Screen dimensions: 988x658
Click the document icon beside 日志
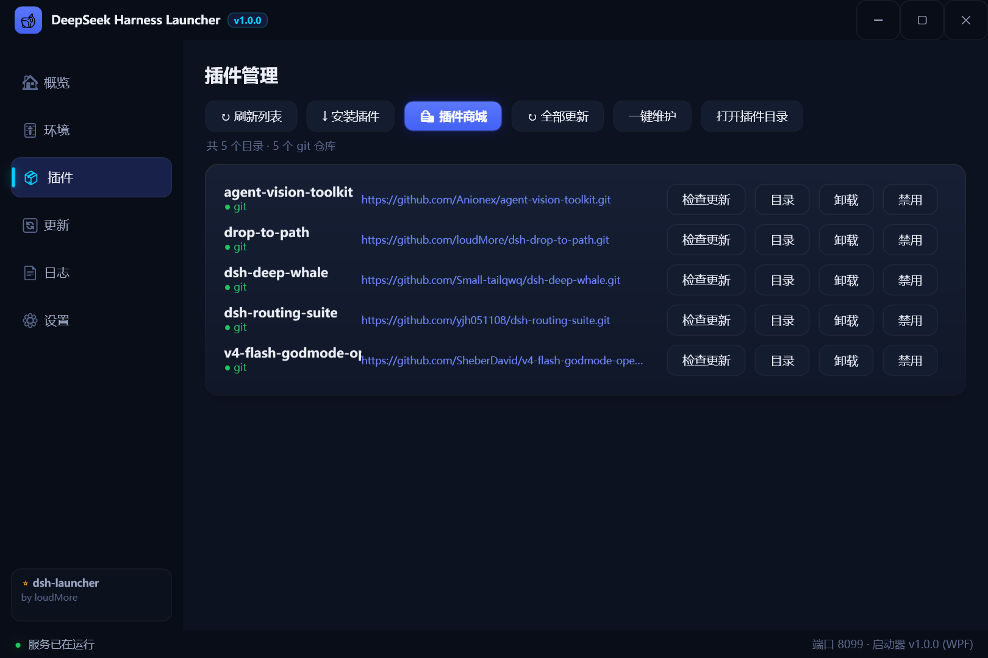point(30,273)
